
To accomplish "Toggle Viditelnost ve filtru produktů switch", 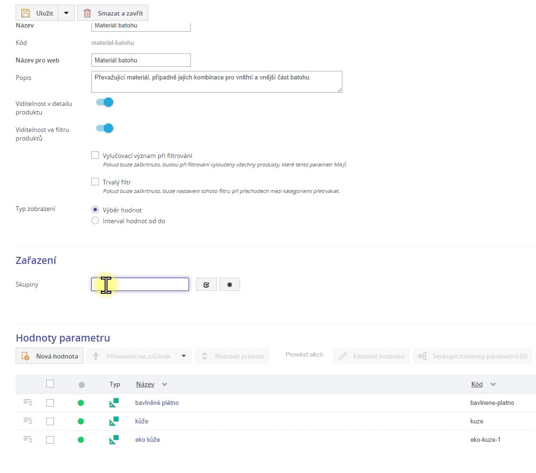I will tap(105, 128).
